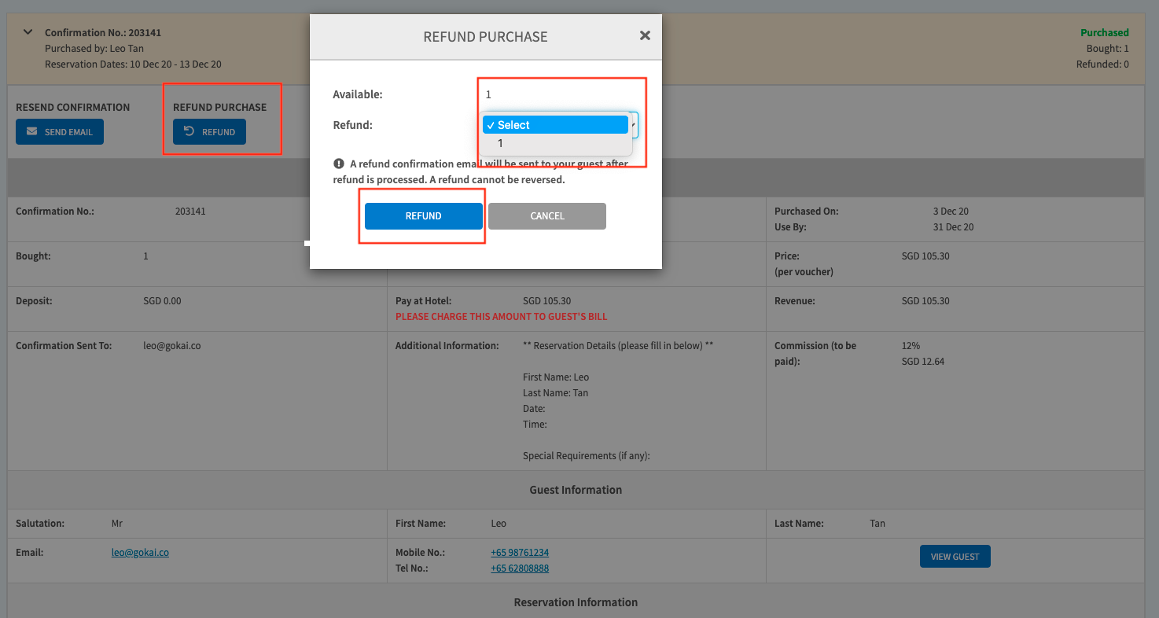Click telephone number +65 62808888

520,568
